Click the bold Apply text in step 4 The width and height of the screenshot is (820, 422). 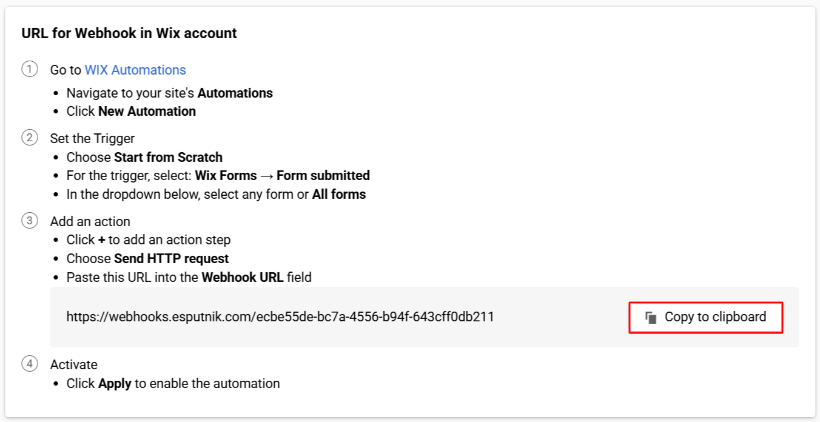[x=115, y=384]
